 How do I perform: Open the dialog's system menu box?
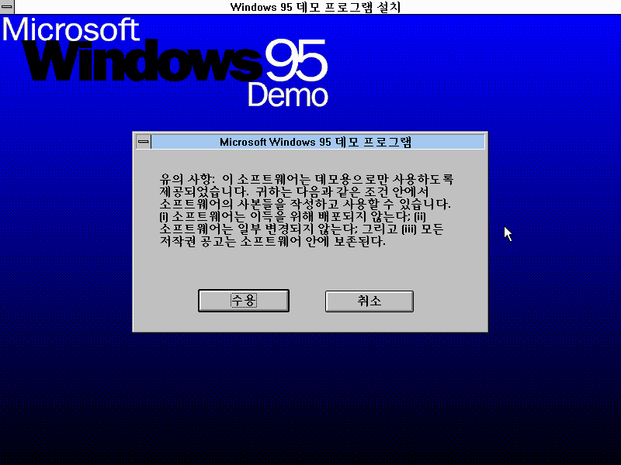144,142
